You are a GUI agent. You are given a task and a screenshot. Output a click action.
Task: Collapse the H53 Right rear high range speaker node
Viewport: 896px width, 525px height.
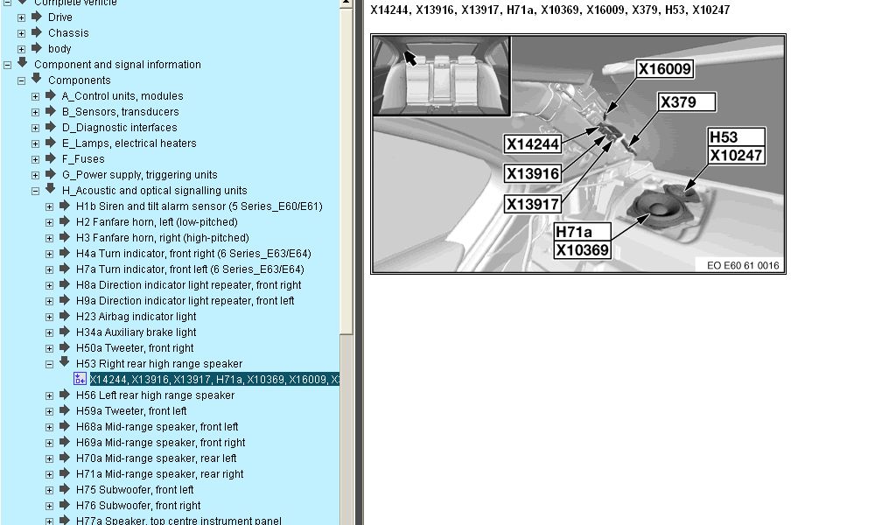(x=50, y=364)
